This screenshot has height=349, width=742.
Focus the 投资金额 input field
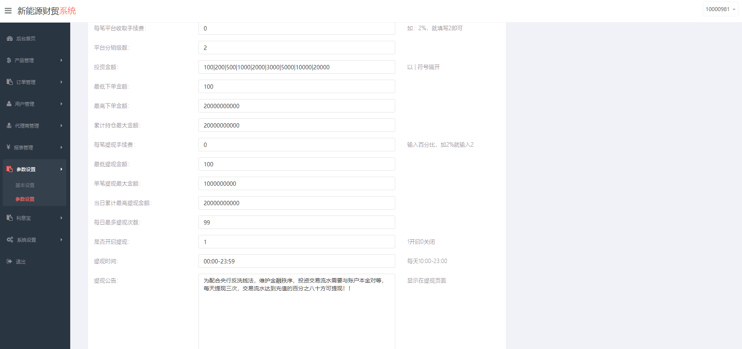point(296,67)
